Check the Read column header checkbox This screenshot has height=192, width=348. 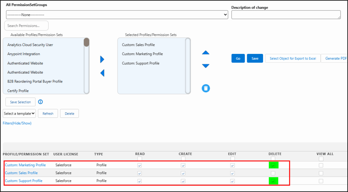click(140, 159)
